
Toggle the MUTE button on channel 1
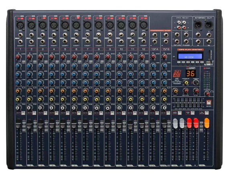coord(23,113)
